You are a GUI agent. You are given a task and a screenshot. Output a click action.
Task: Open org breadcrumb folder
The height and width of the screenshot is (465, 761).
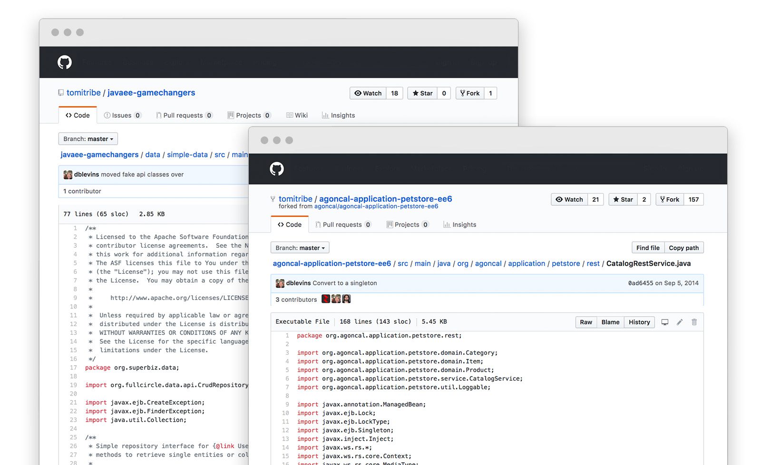tap(463, 263)
